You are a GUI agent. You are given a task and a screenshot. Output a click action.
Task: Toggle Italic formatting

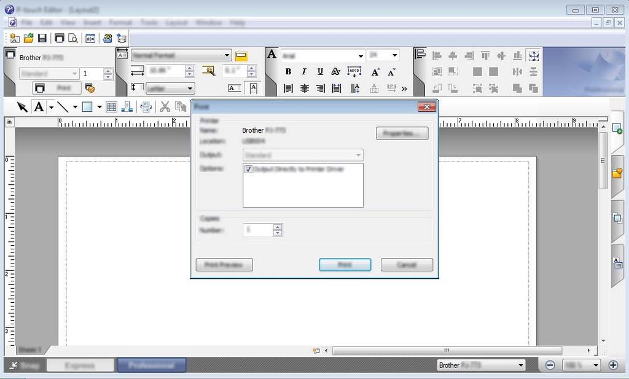pos(304,72)
